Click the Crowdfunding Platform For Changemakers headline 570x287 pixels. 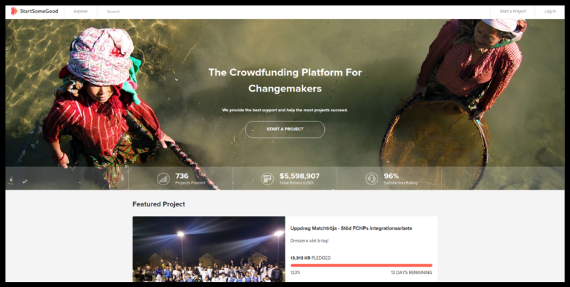[x=285, y=81]
